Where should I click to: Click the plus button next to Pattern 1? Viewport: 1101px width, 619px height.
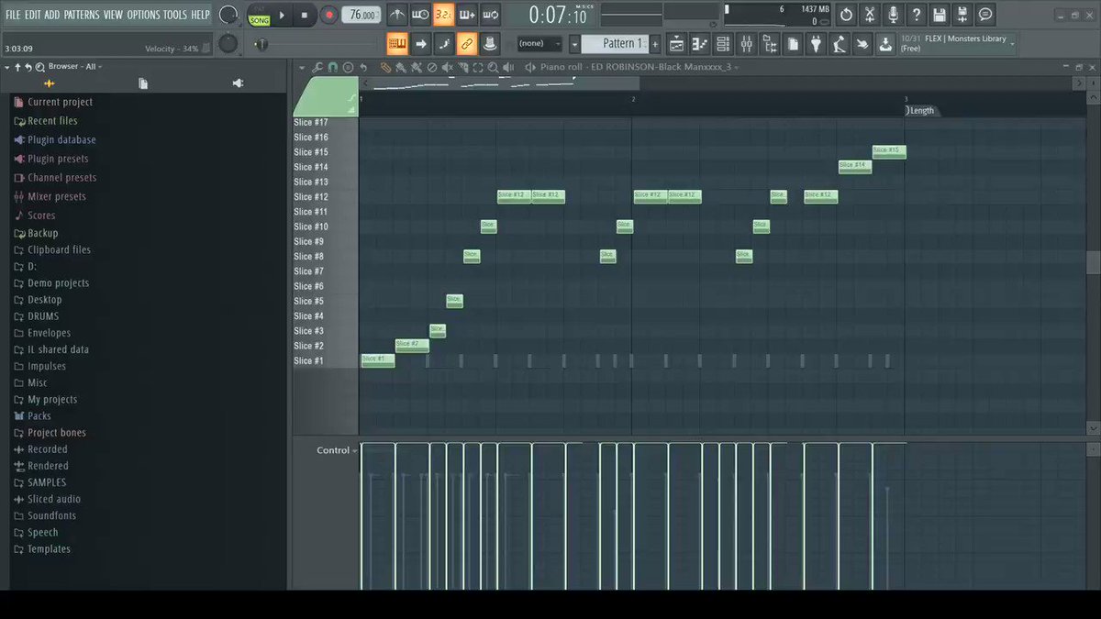pyautogui.click(x=654, y=44)
